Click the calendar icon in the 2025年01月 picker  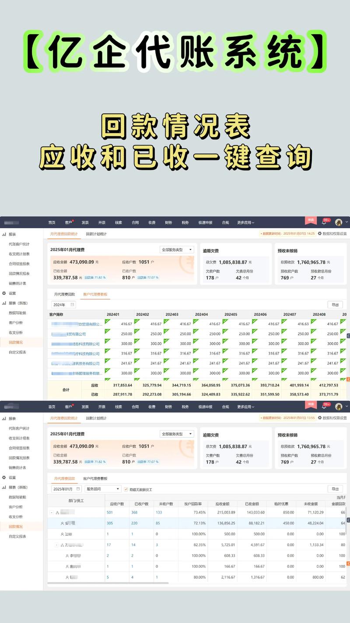(x=78, y=488)
